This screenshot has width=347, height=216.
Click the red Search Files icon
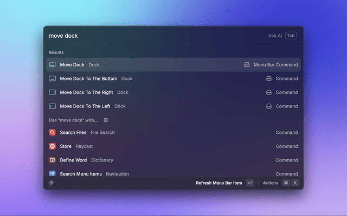[53, 132]
